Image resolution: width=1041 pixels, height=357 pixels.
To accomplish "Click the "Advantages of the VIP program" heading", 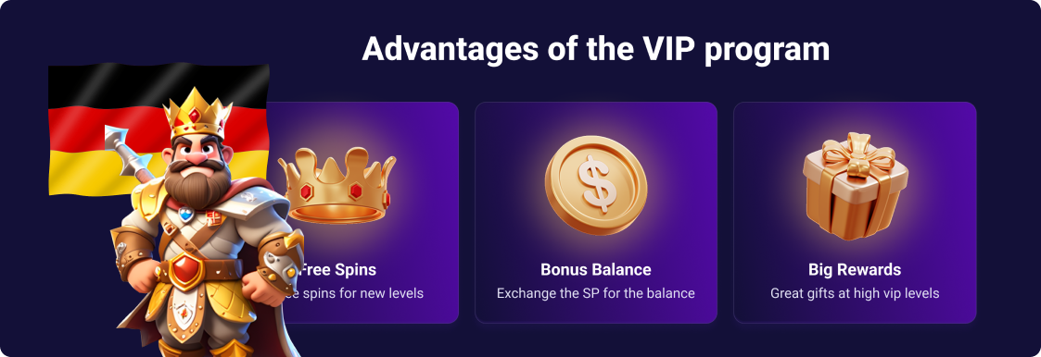I will [595, 50].
